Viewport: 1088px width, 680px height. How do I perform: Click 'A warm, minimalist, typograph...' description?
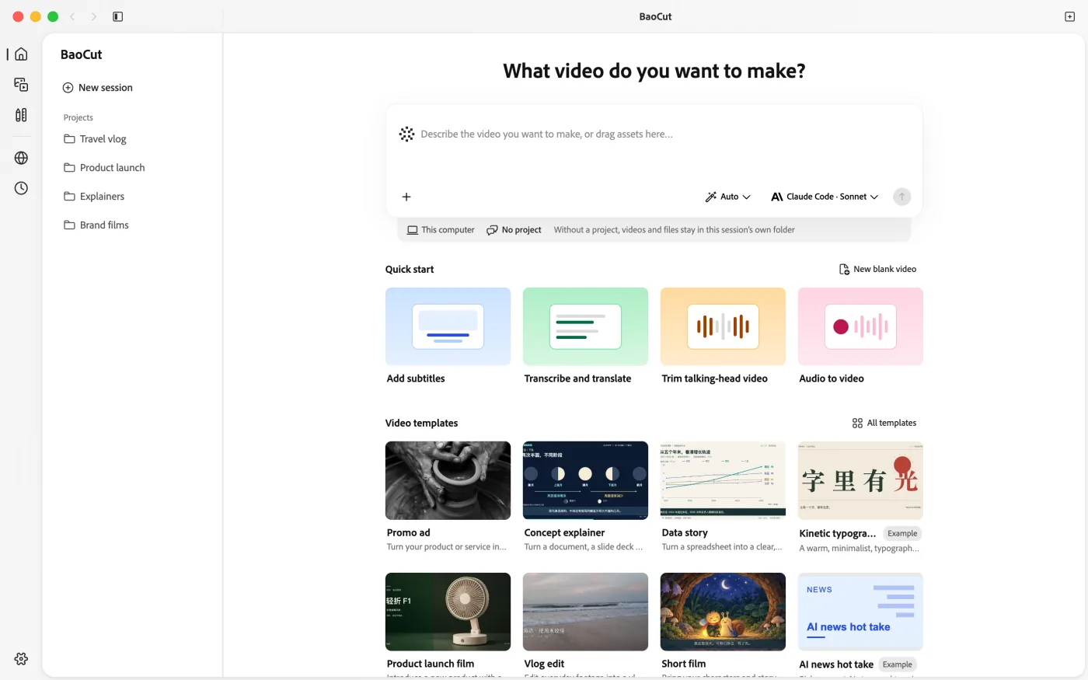tap(859, 548)
